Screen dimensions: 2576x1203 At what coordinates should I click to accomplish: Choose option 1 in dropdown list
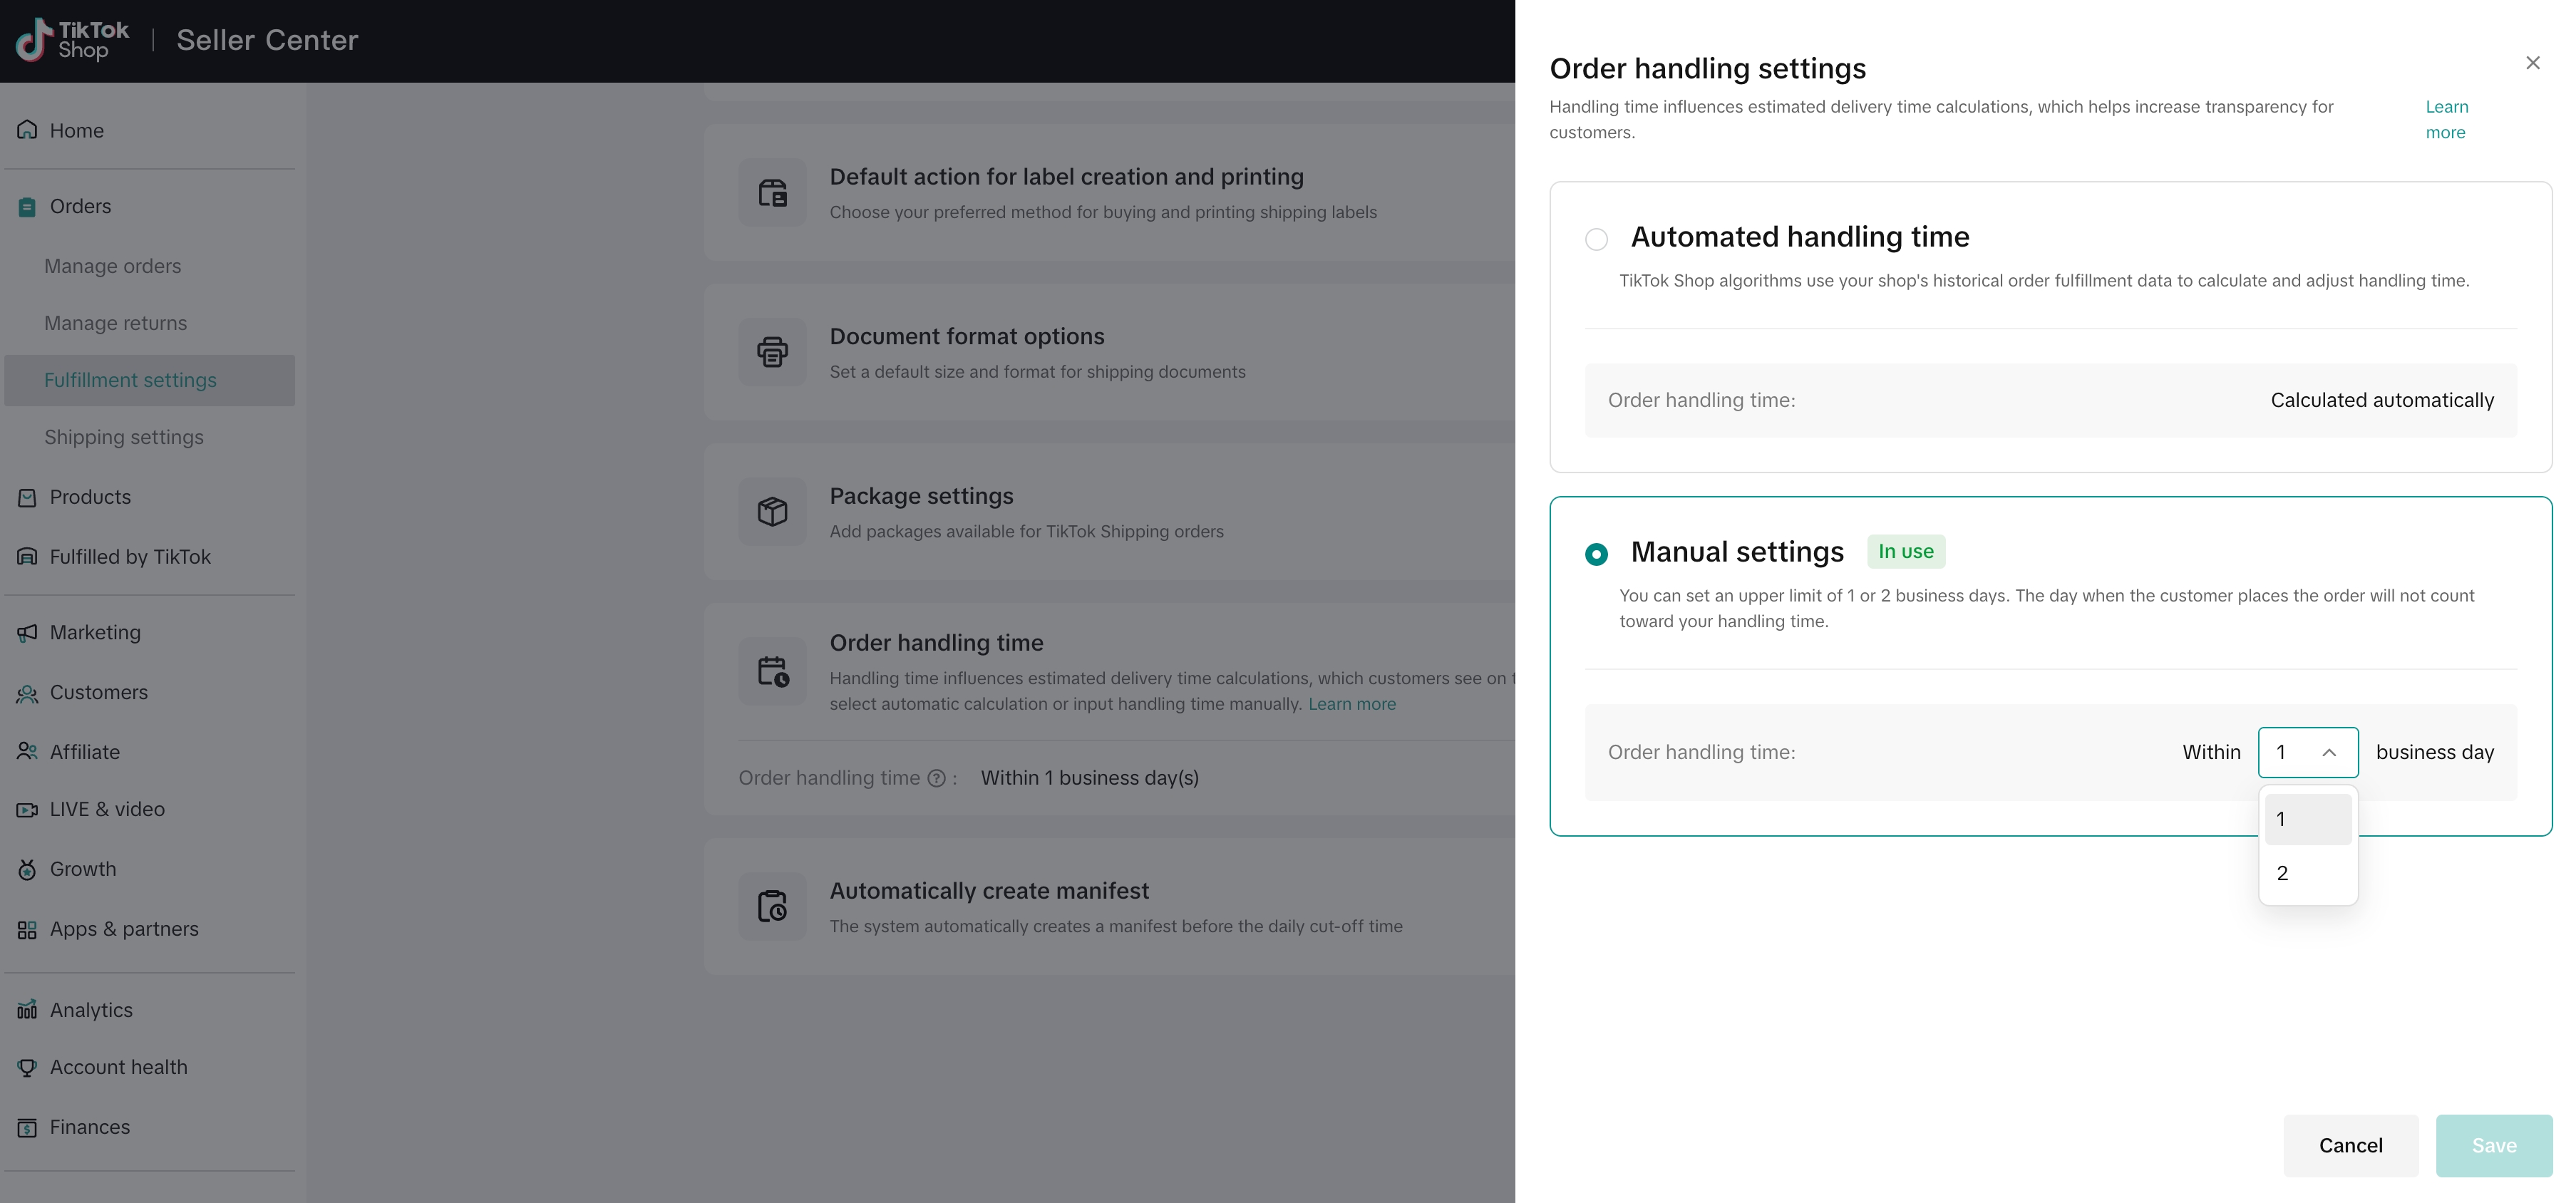point(2307,820)
